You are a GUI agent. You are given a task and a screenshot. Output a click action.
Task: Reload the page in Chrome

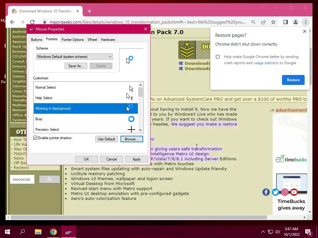pos(32,22)
